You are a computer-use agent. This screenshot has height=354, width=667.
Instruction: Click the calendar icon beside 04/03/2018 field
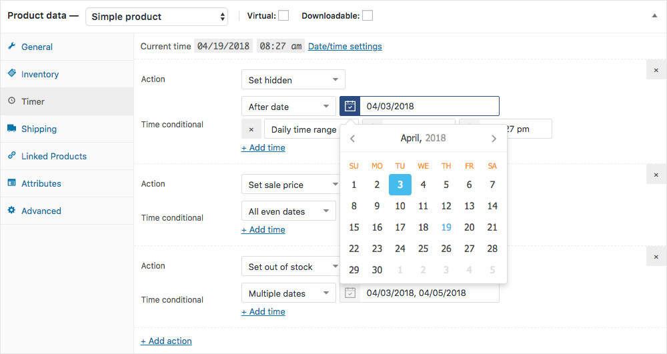pos(350,106)
